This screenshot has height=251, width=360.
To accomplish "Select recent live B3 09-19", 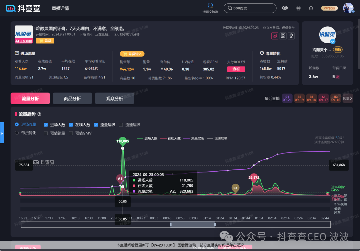I will (x=299, y=98).
